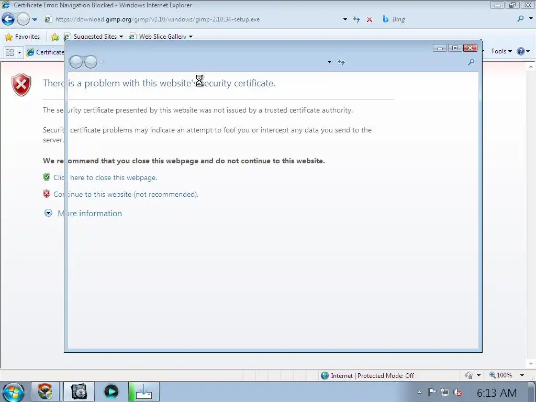Close the foreground blank window
The height and width of the screenshot is (402, 536).
click(471, 48)
